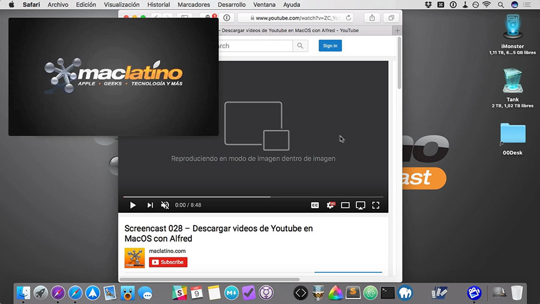Click the YouTube search magnifier button
Image resolution: width=540 pixels, height=304 pixels.
click(301, 46)
